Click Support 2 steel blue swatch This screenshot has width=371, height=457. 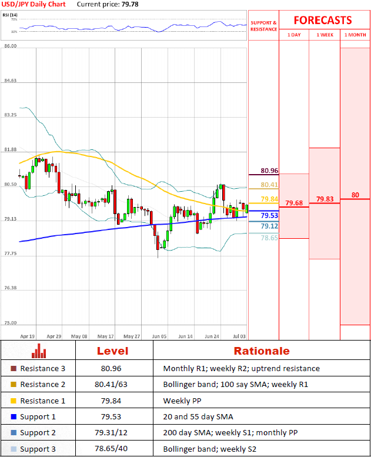[14, 432]
